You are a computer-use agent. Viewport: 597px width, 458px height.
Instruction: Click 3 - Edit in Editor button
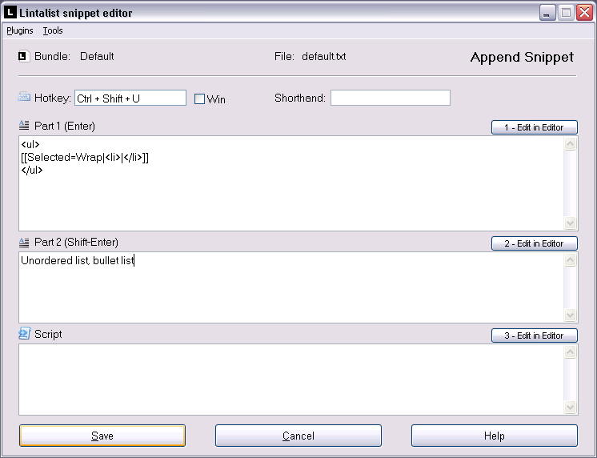pyautogui.click(x=534, y=335)
